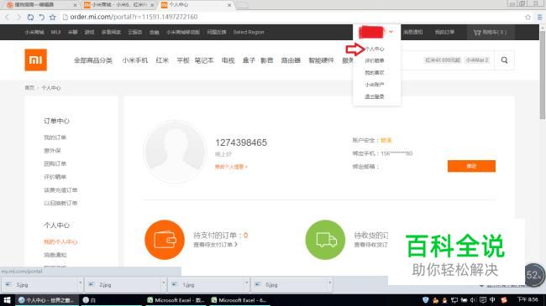546x306 pixels.
Task: Open 话费充值订单 in the left sidebar
Action: point(60,189)
